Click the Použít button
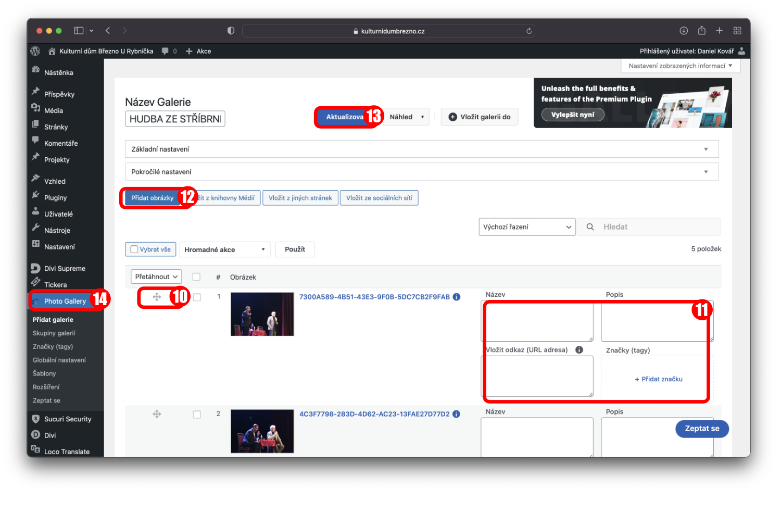This screenshot has width=781, height=526. pos(295,249)
